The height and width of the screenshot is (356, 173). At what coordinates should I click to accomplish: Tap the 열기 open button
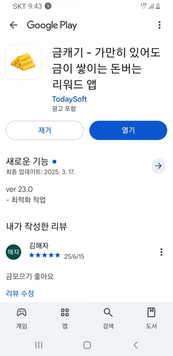(x=128, y=130)
